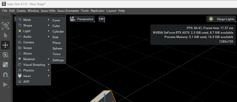This screenshot has width=237, height=102.
Task: Open the Tools menu
Action: pyautogui.click(x=85, y=11)
